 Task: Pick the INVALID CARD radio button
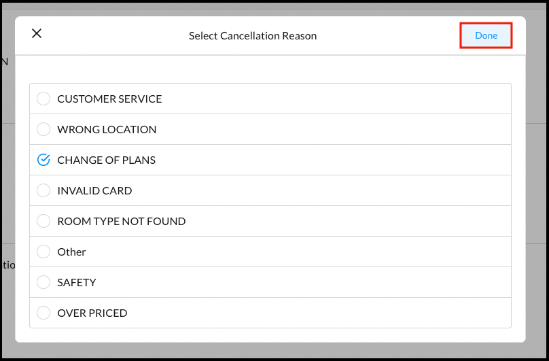43,190
